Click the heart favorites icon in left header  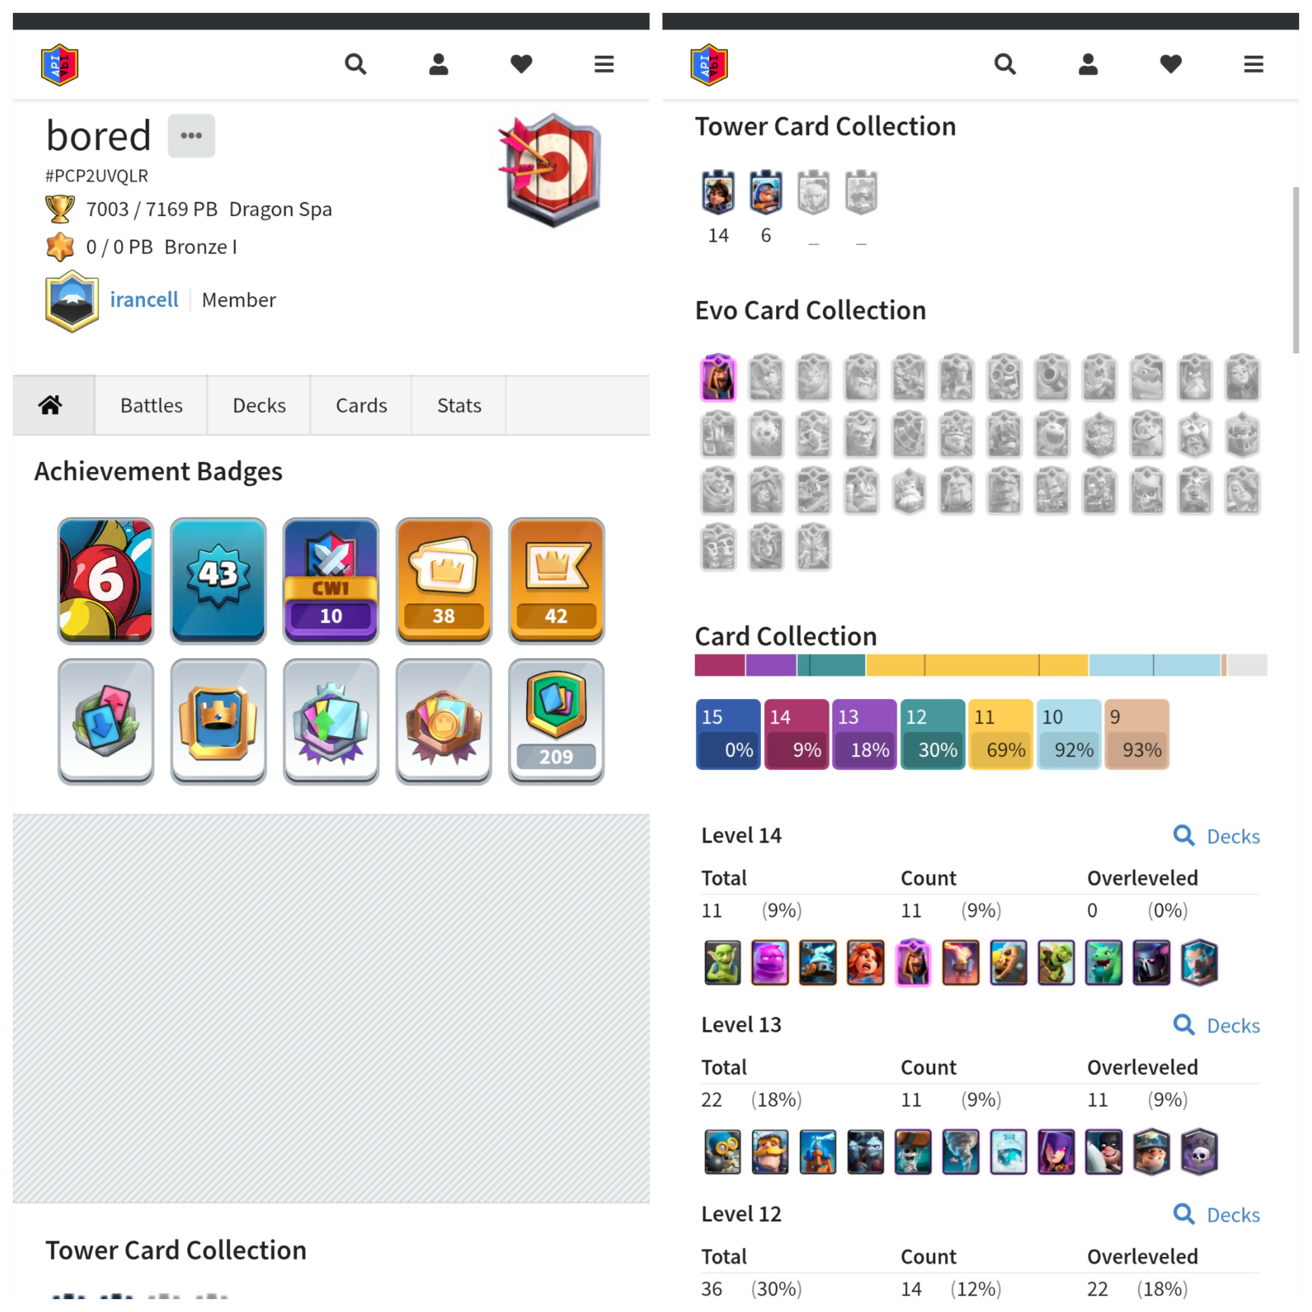(x=522, y=64)
